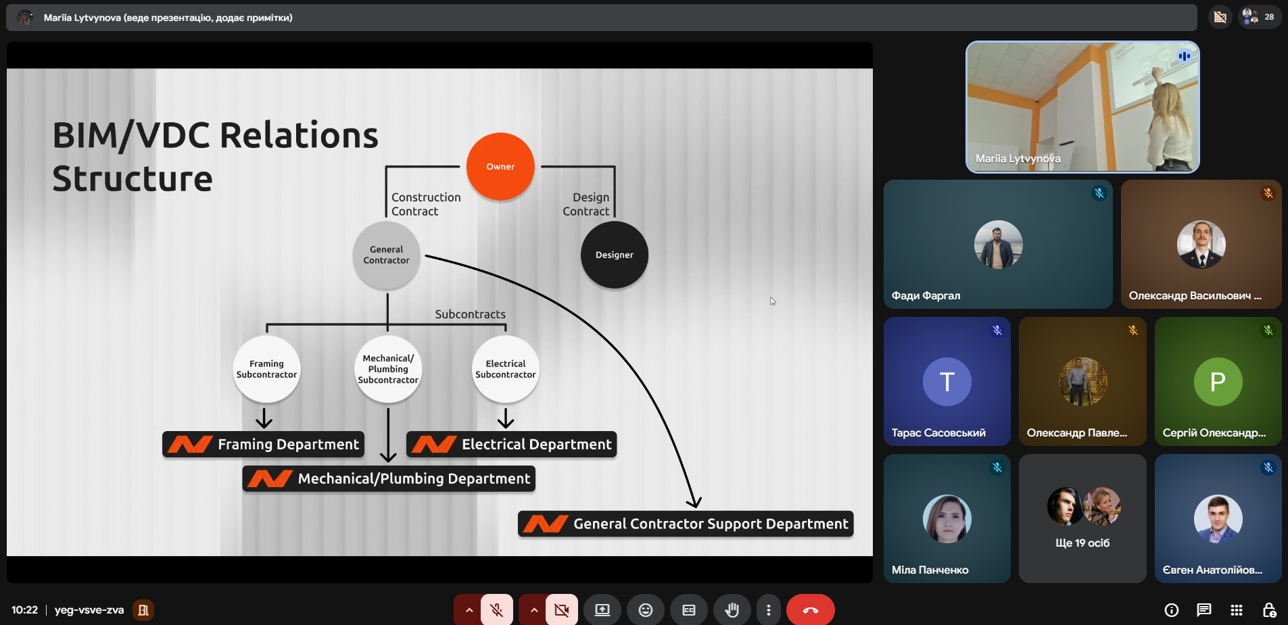
Task: Unmute the microphone
Action: pyautogui.click(x=496, y=610)
